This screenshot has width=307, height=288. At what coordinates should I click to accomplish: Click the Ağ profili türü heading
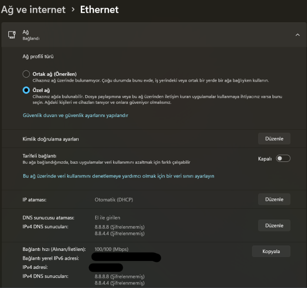pos(38,57)
